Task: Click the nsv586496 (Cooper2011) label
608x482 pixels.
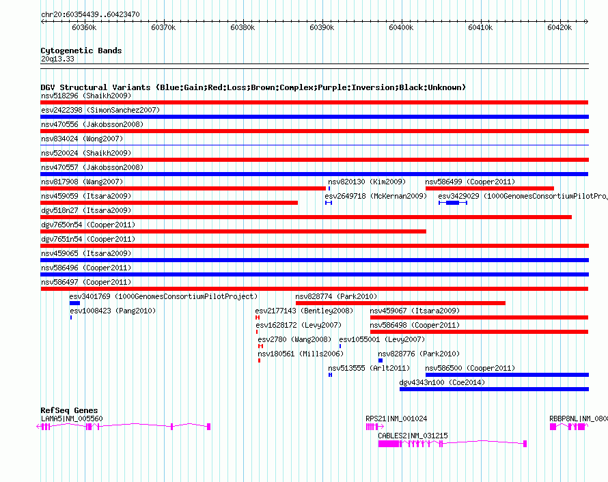Action: pyautogui.click(x=86, y=268)
